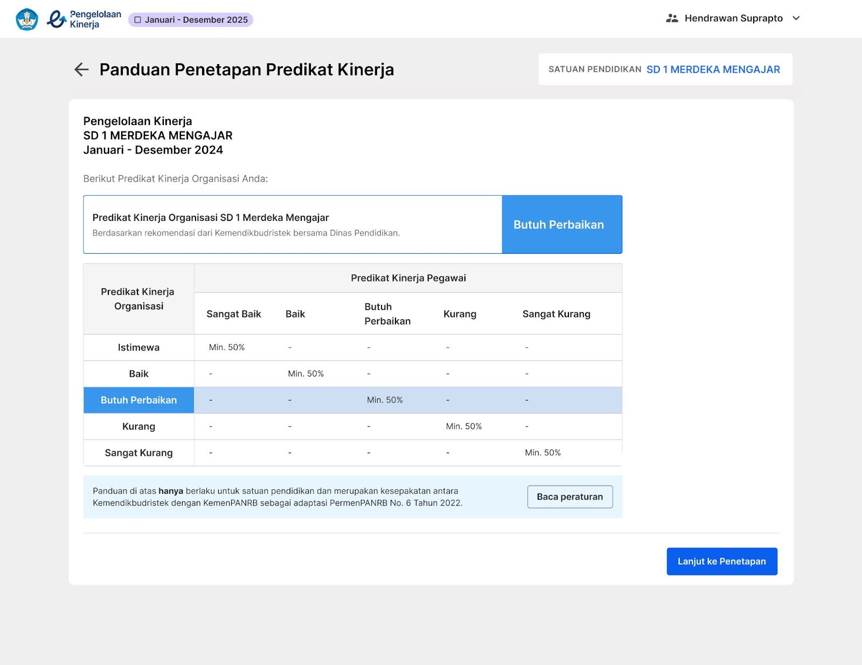Open the Pengelolaan Kinerja logo

(84, 19)
